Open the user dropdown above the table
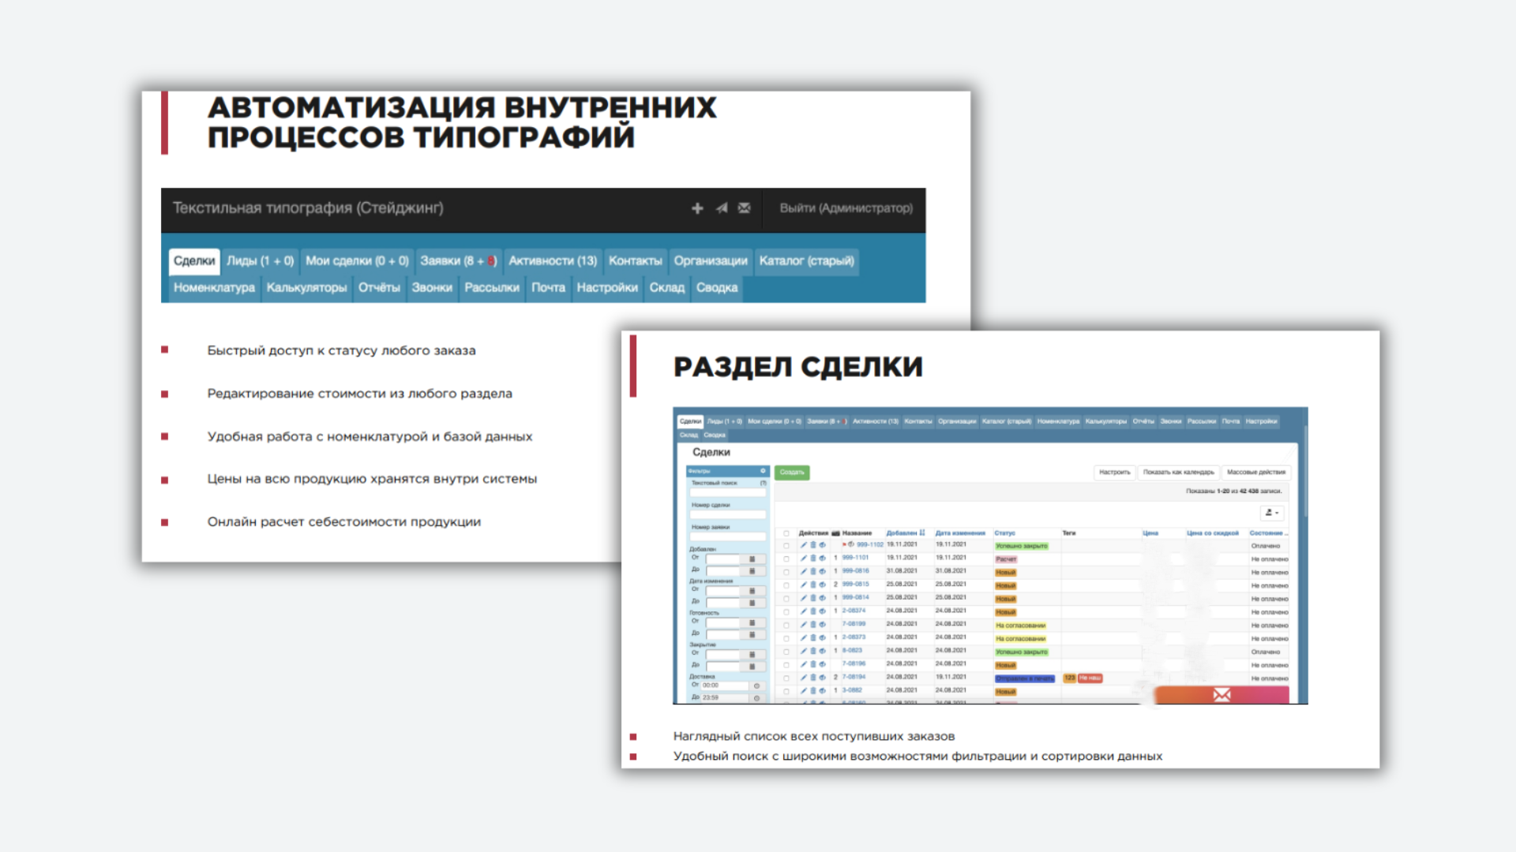The image size is (1516, 852). [x=1271, y=513]
